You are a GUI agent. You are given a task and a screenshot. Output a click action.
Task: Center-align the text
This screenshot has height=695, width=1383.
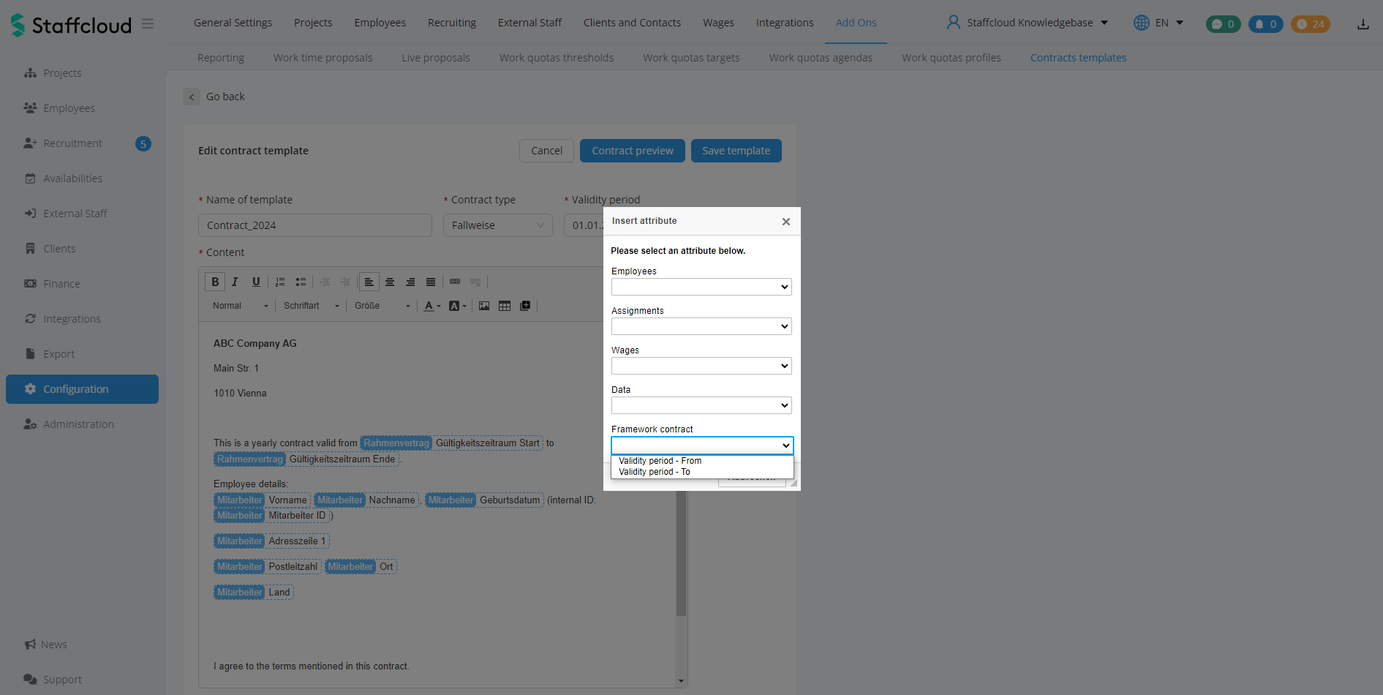(x=390, y=282)
